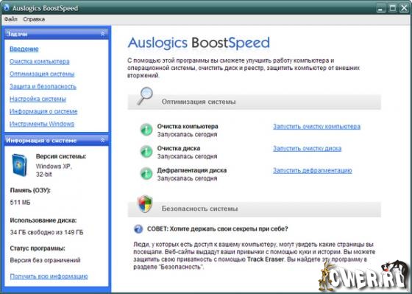The height and width of the screenshot is (294, 412).
Task: Click green status icon beside Очистка диска
Action: click(x=146, y=152)
